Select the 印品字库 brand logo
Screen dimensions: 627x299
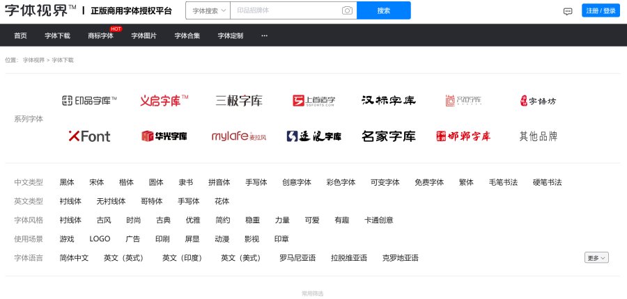coord(89,101)
